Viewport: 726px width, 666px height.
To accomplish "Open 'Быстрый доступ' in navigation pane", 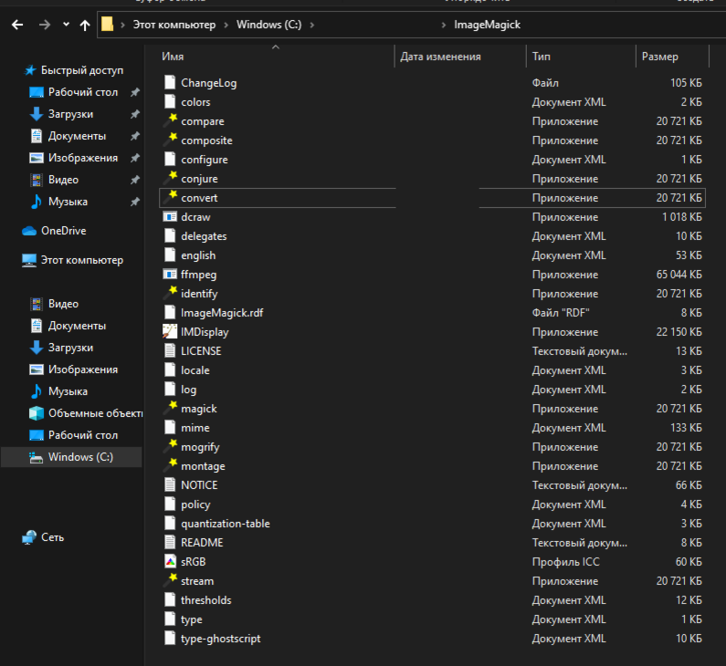I will tap(82, 70).
